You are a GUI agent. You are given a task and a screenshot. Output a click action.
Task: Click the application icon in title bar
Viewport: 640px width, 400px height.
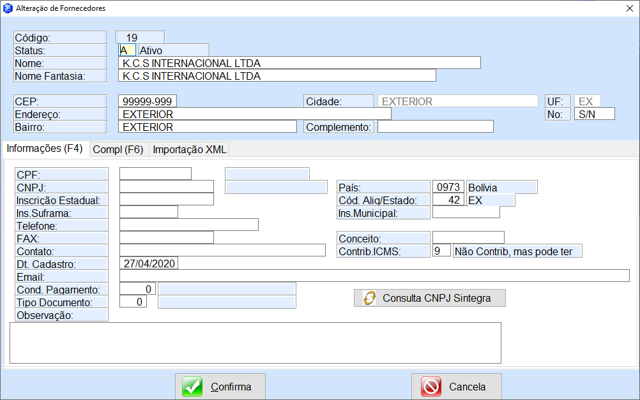pyautogui.click(x=8, y=8)
